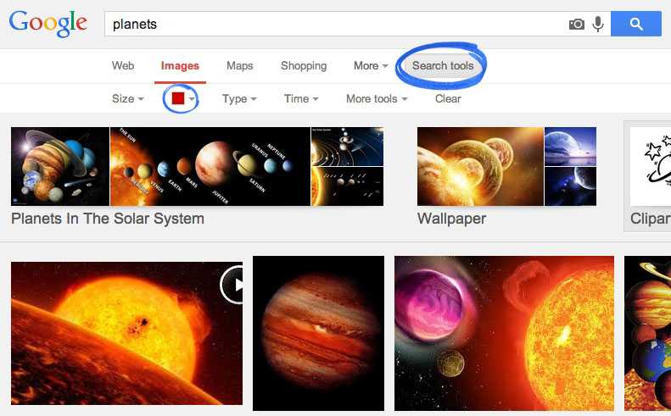Open the Jupiter image thumbnail
This screenshot has width=671, height=416.
[318, 333]
